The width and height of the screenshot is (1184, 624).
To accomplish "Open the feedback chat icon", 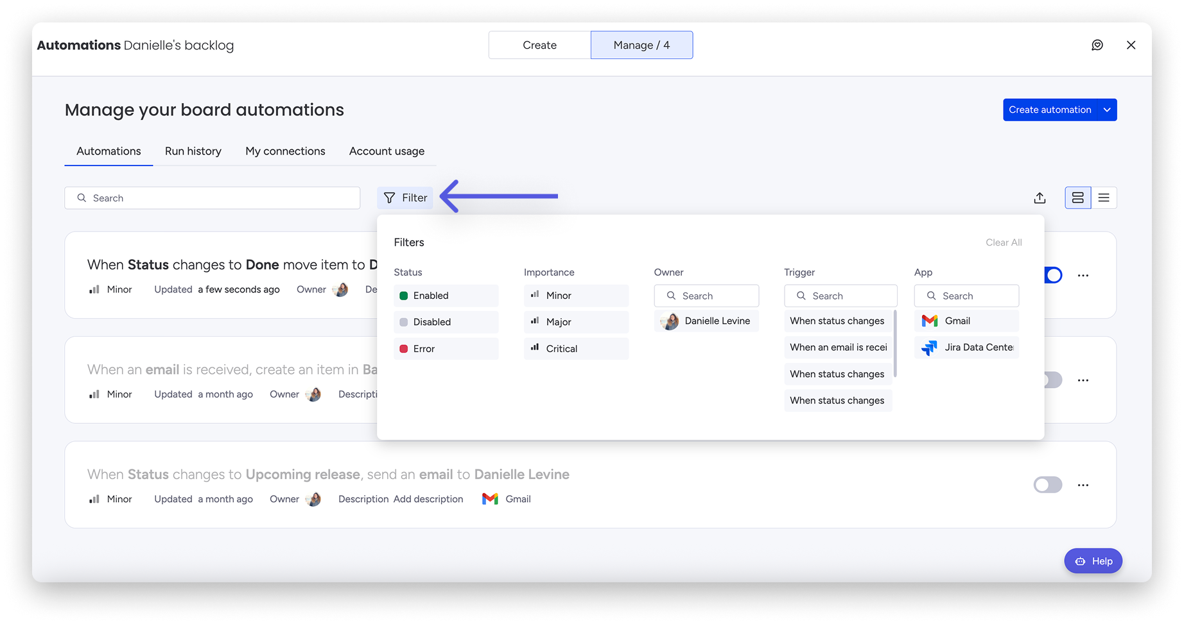I will (1097, 45).
